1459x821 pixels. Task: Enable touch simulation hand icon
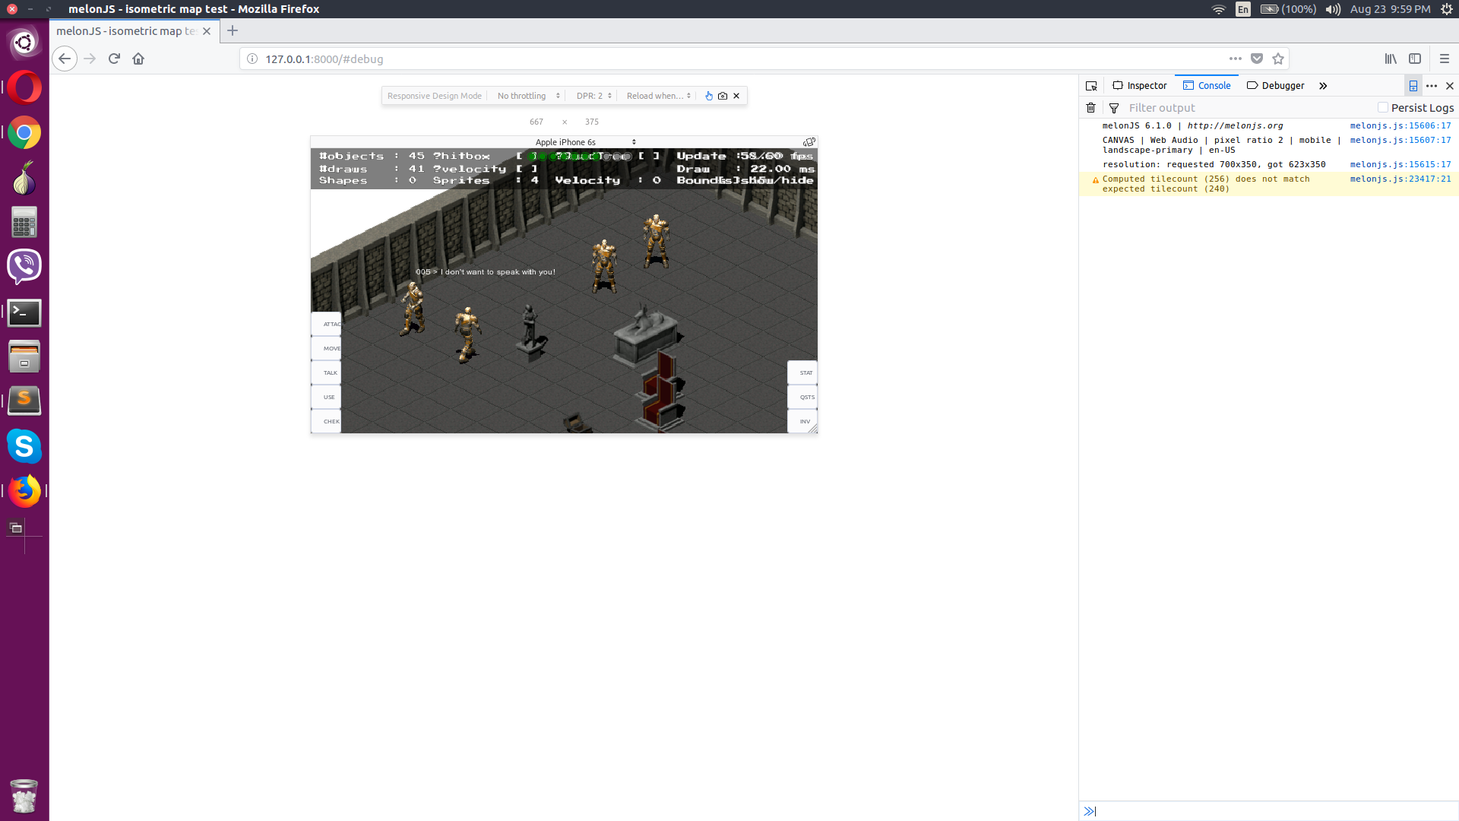point(708,96)
